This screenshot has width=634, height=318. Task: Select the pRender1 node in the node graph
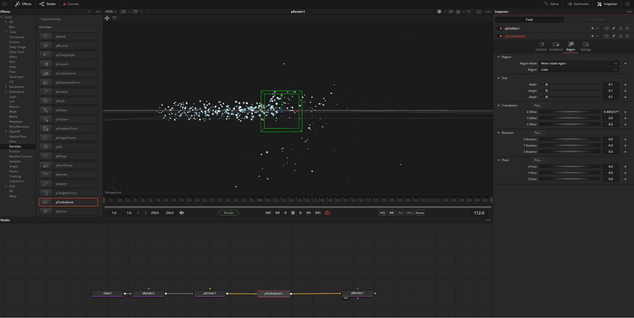[357, 293]
